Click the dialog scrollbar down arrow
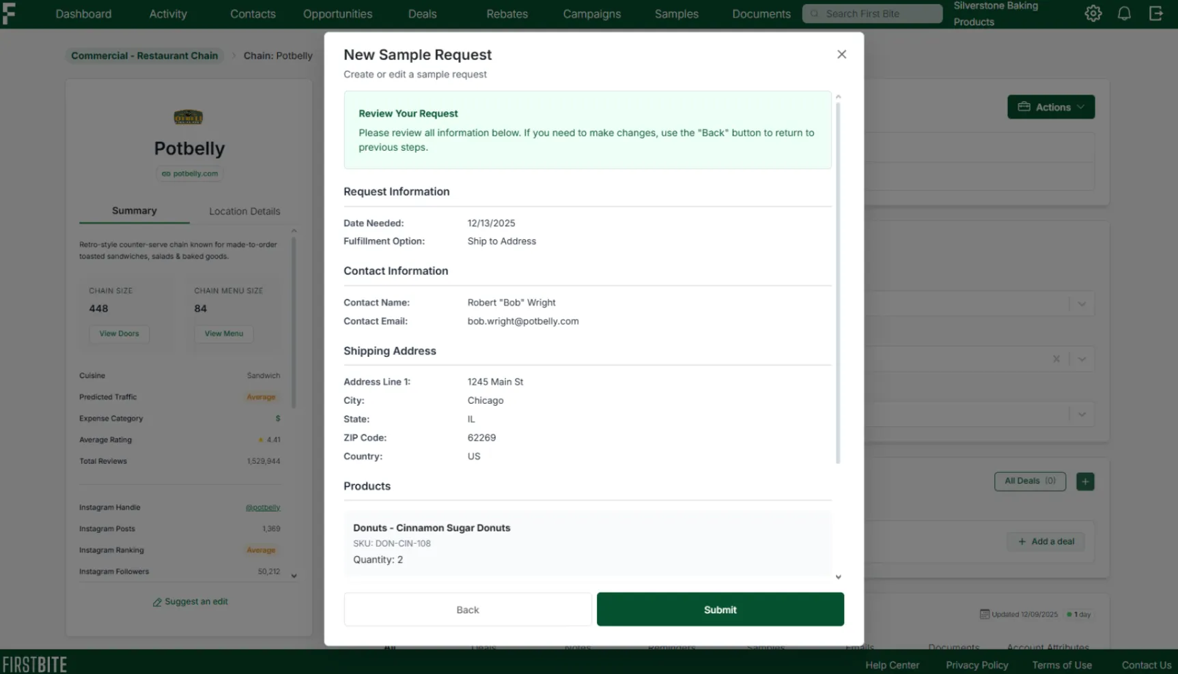Screen dimensions: 1178x674 (838, 577)
